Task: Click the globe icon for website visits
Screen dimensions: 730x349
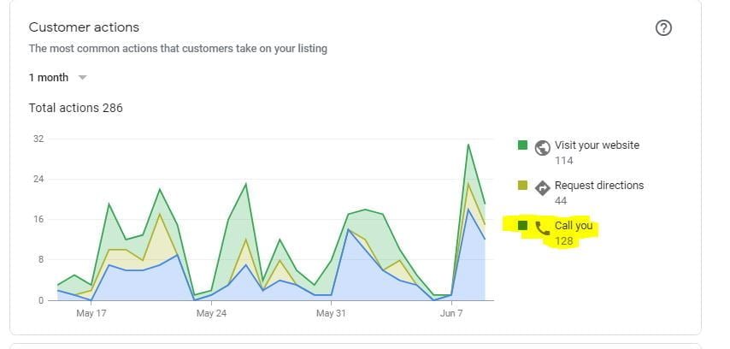Action: coord(542,147)
